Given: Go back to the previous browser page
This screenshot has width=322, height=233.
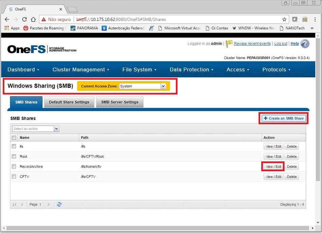Looking at the screenshot, I should [7, 19].
